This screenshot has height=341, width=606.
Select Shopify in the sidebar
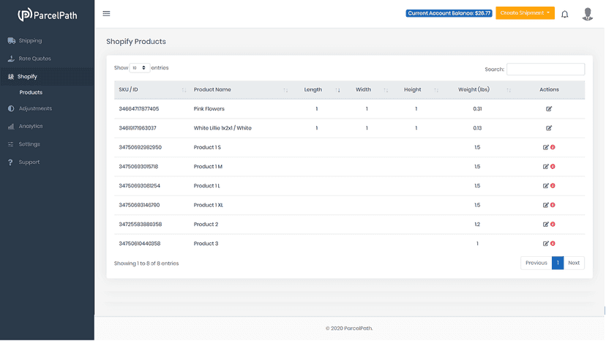[27, 77]
